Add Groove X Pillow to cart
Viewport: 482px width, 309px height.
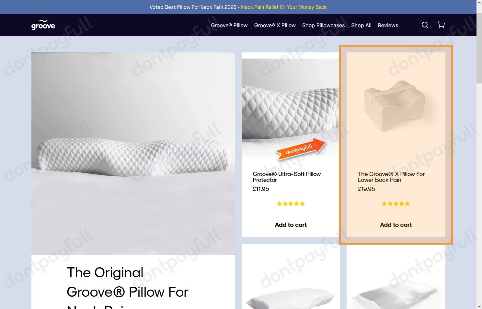[396, 225]
